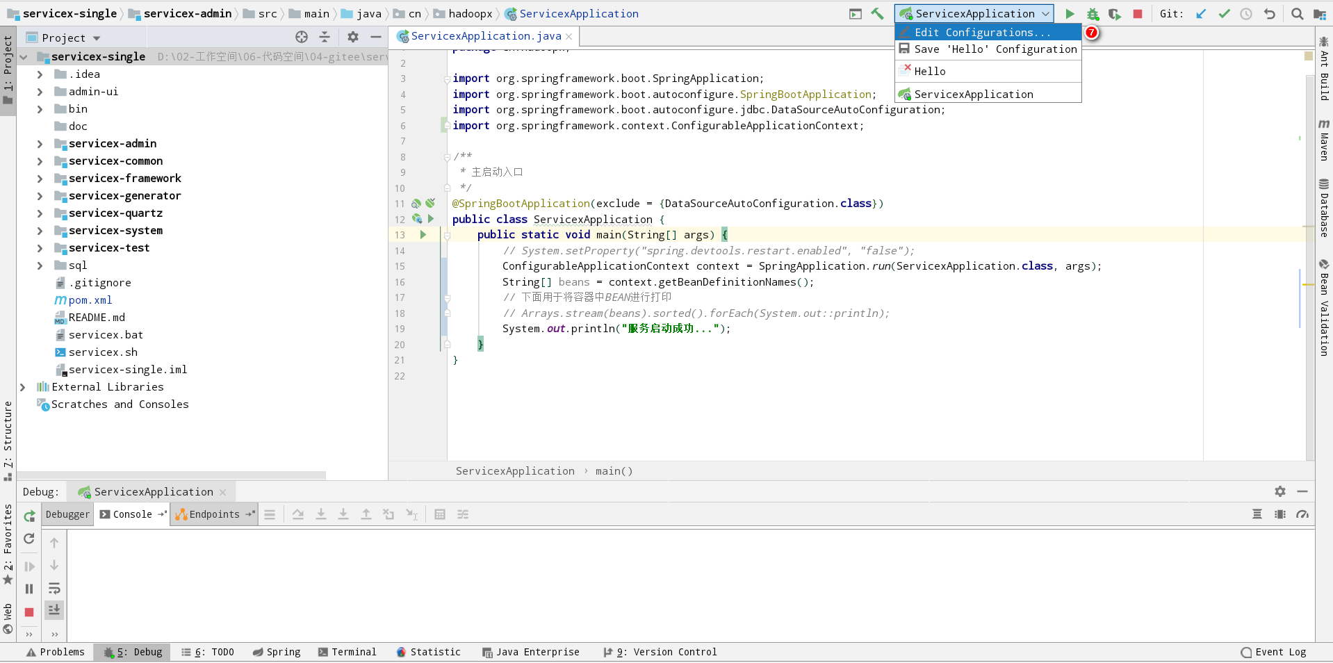Update project via the blue Git arrow icon
The width and height of the screenshot is (1333, 663).
(1200, 13)
